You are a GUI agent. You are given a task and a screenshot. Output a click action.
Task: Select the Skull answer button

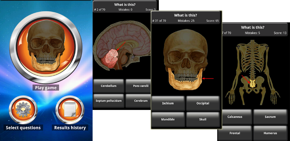tap(203, 119)
